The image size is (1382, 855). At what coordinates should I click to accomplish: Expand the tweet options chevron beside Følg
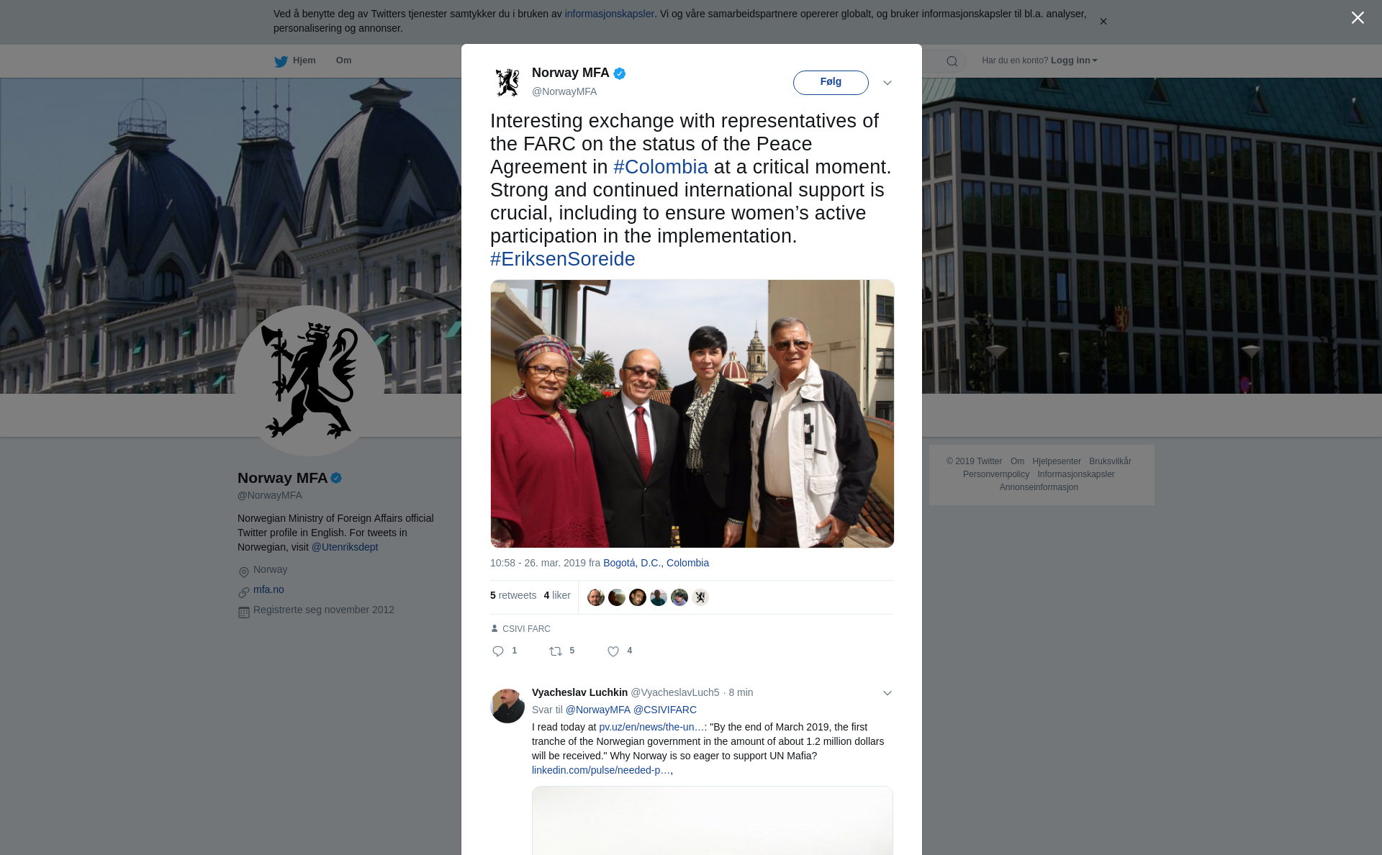(888, 83)
